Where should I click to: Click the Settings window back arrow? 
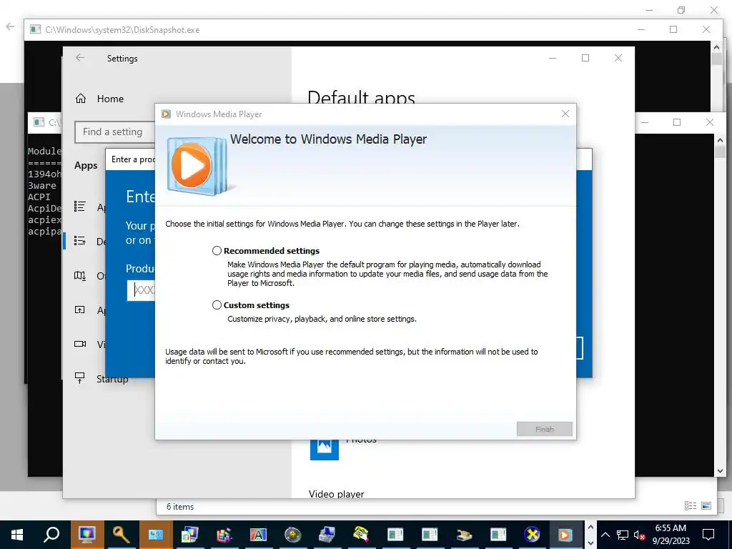[x=80, y=57]
